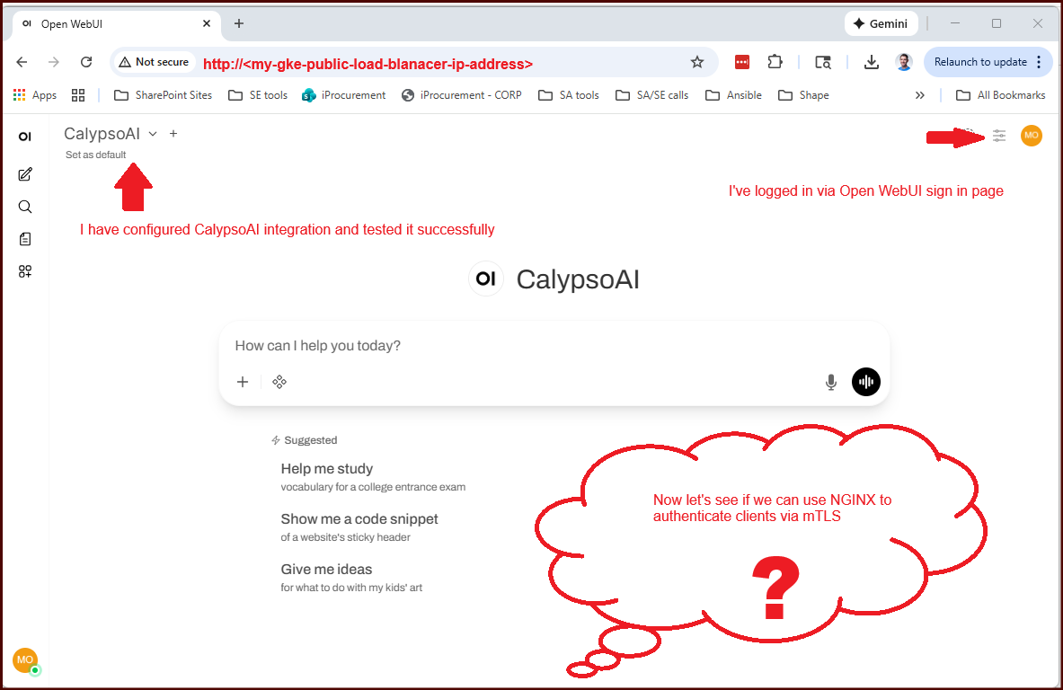Choose the Help me study suggestion
Screen dimensions: 1063x690
click(327, 469)
